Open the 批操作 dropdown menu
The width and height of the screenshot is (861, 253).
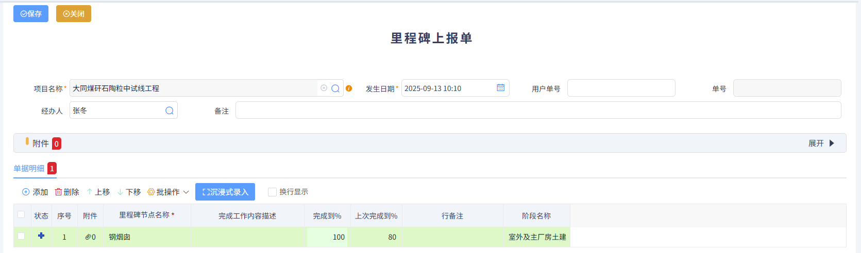pos(168,192)
